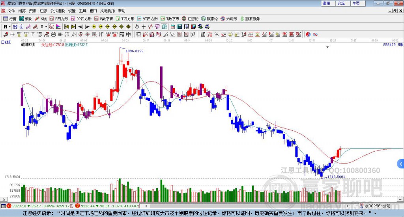Open the 公式选股 menu
This screenshot has height=217, width=404.
tap(58, 11)
